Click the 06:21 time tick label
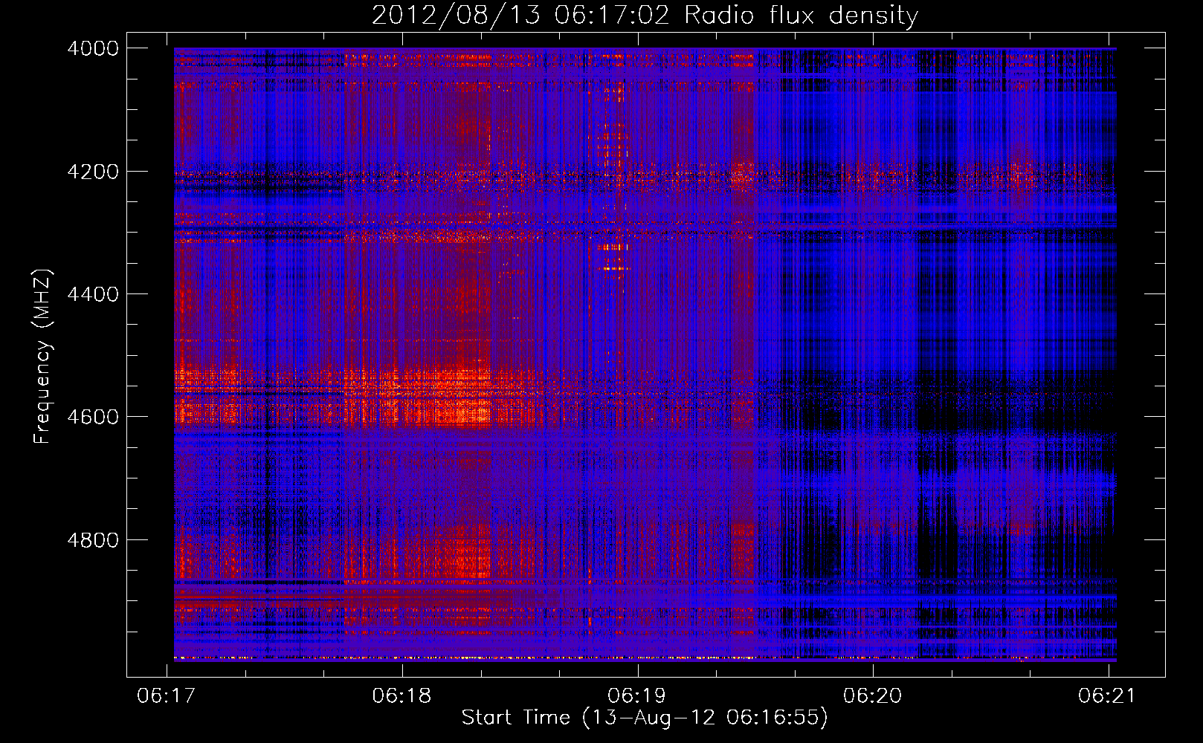Screen dimensions: 1203x743 click(1108, 695)
